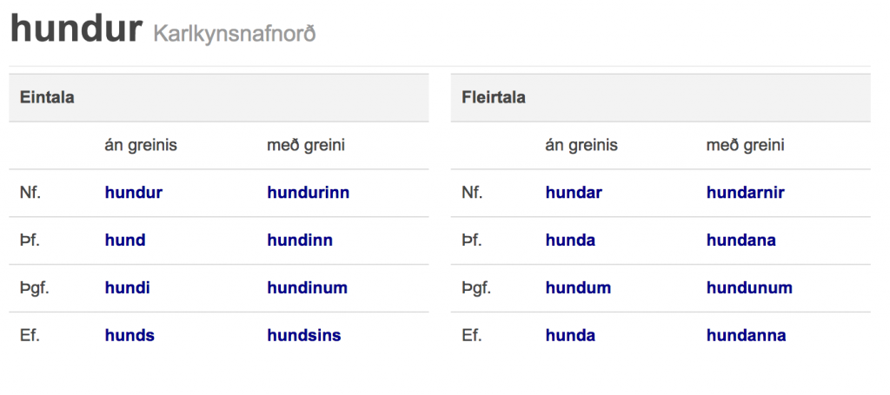Click the 'hundum' plural dative link
This screenshot has width=890, height=395.
click(x=578, y=288)
